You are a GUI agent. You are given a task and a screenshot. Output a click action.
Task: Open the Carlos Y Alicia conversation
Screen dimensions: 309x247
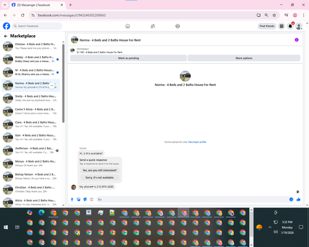point(31,111)
